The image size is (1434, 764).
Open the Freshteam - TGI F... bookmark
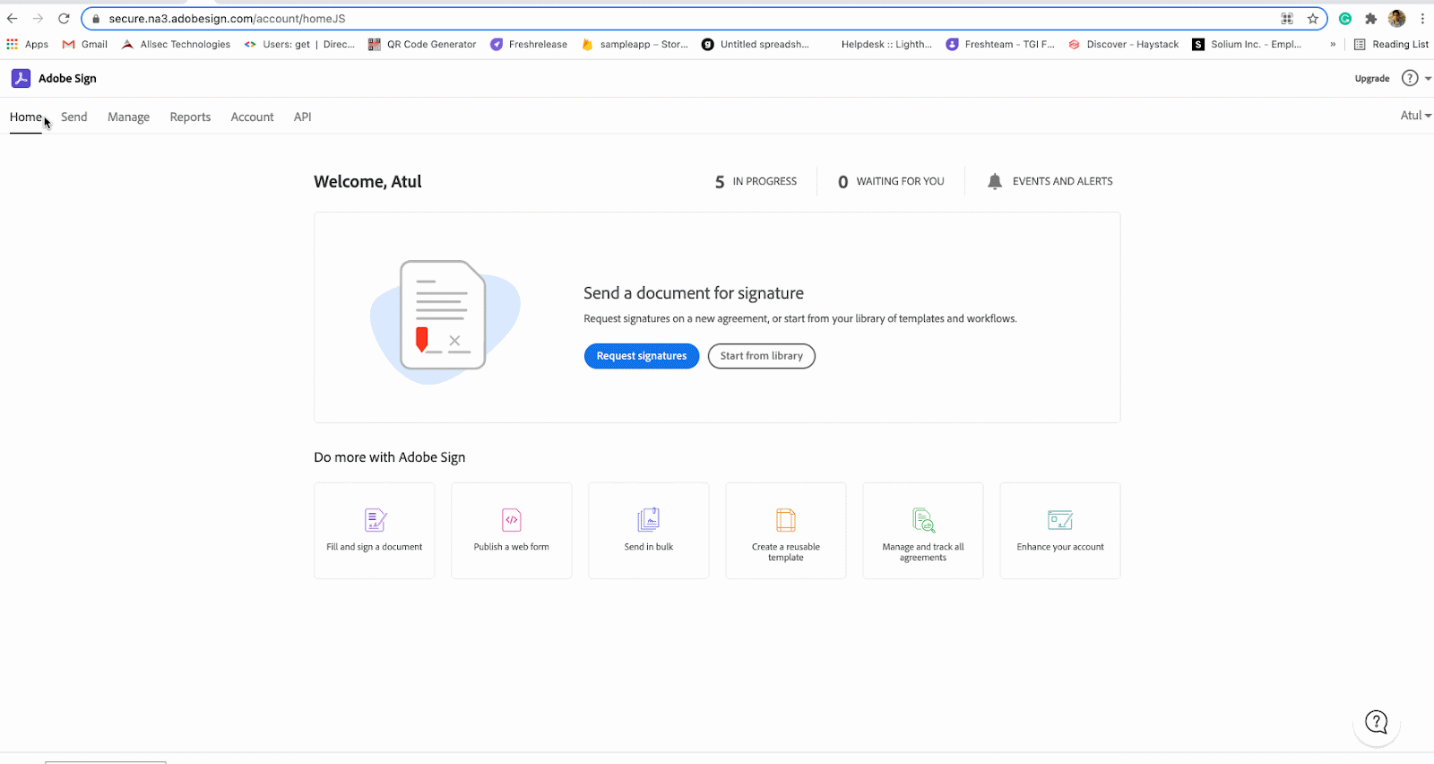point(1000,44)
